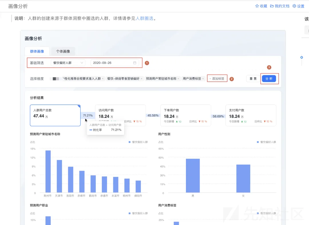Click the 选择维度 label

tap(37, 79)
